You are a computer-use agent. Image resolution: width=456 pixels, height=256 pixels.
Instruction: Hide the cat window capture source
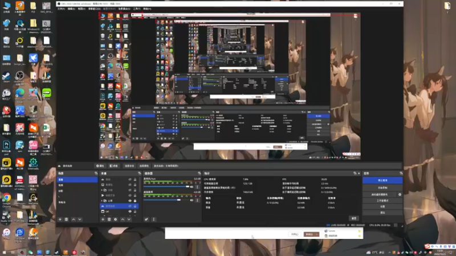coord(130,211)
